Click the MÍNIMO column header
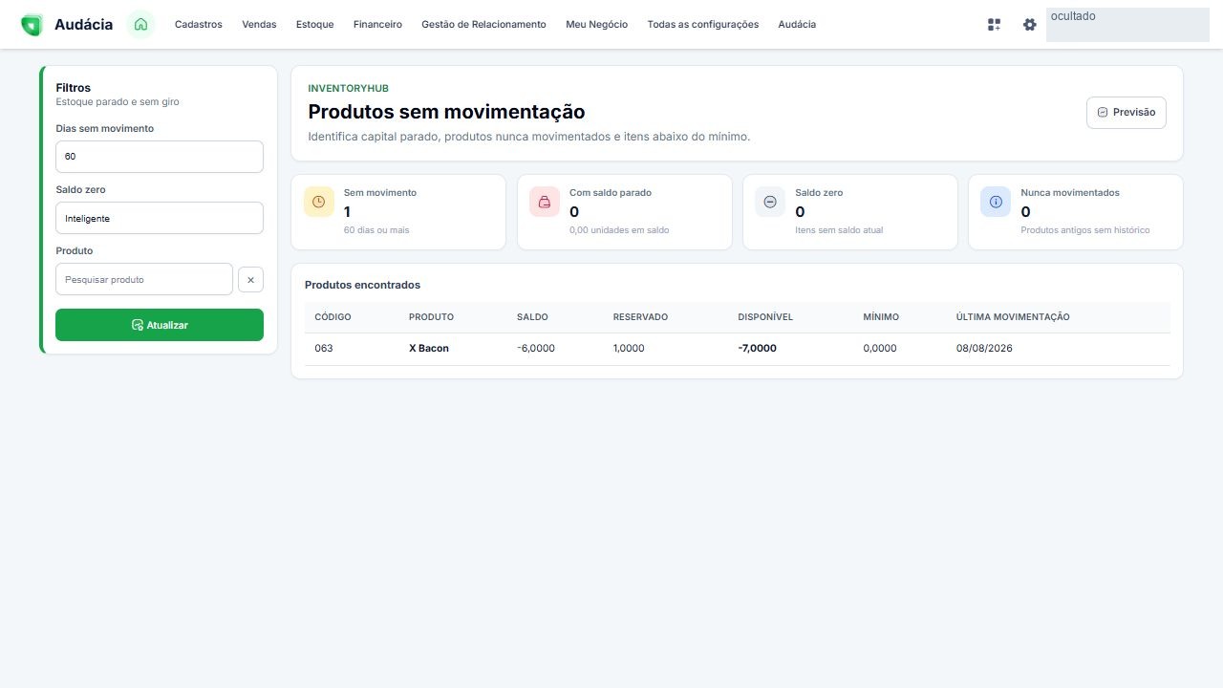This screenshot has width=1223, height=688. pyautogui.click(x=881, y=317)
